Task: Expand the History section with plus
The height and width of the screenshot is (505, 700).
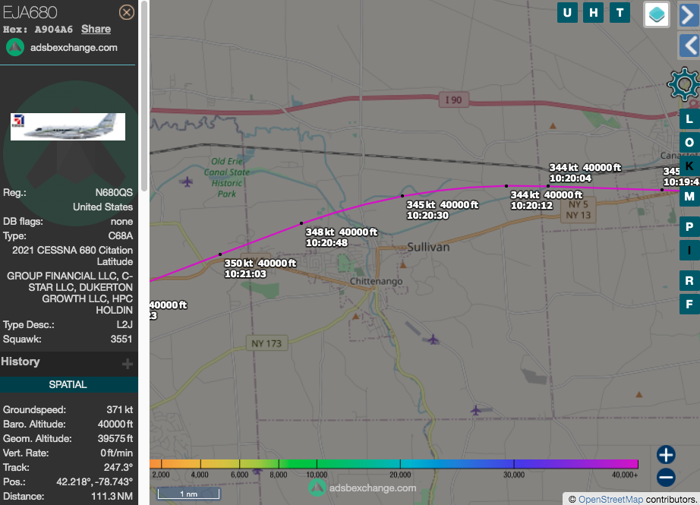Action: pyautogui.click(x=128, y=364)
